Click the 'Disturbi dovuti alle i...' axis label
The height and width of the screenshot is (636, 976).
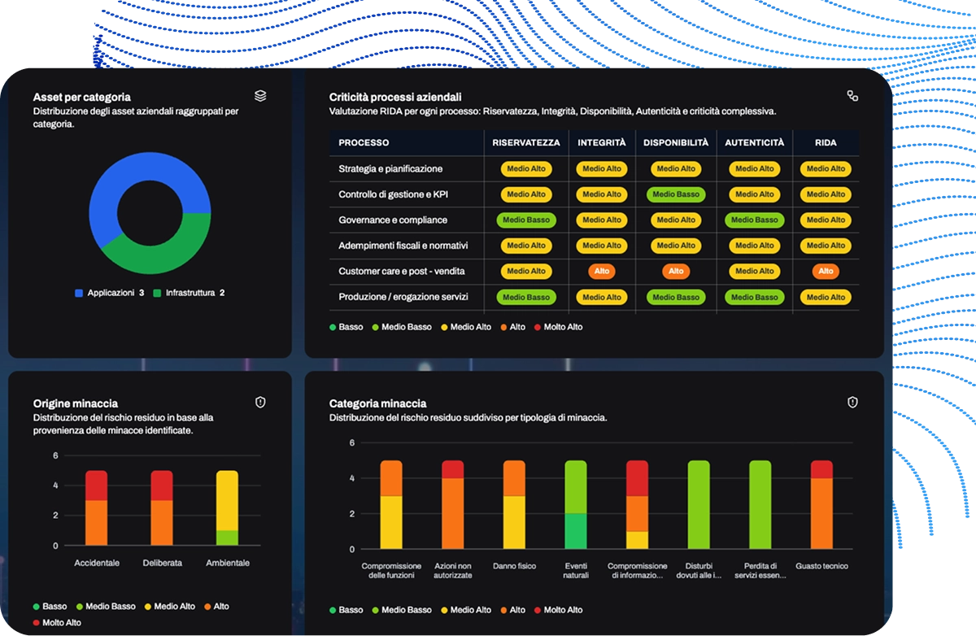699,571
